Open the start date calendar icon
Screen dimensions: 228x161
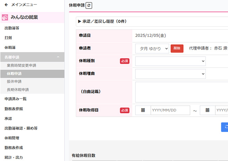click(143, 110)
